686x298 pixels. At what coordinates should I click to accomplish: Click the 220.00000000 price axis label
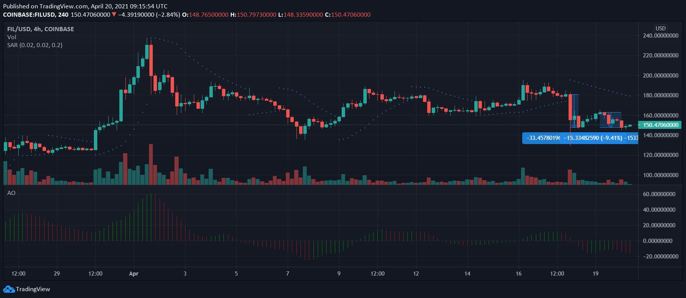(661, 55)
